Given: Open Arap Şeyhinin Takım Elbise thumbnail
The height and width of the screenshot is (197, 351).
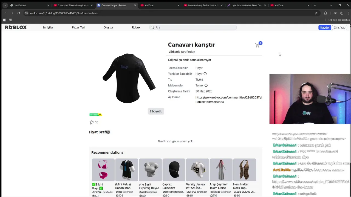Looking at the screenshot, I should click(x=221, y=170).
